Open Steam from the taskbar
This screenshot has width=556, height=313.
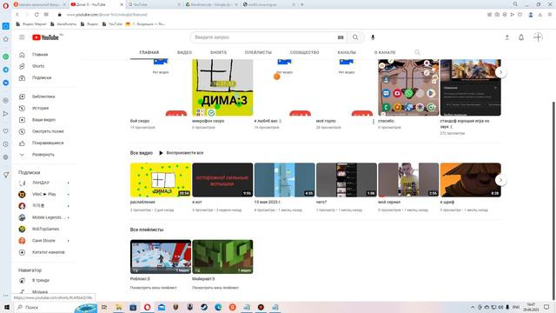pyautogui.click(x=204, y=307)
